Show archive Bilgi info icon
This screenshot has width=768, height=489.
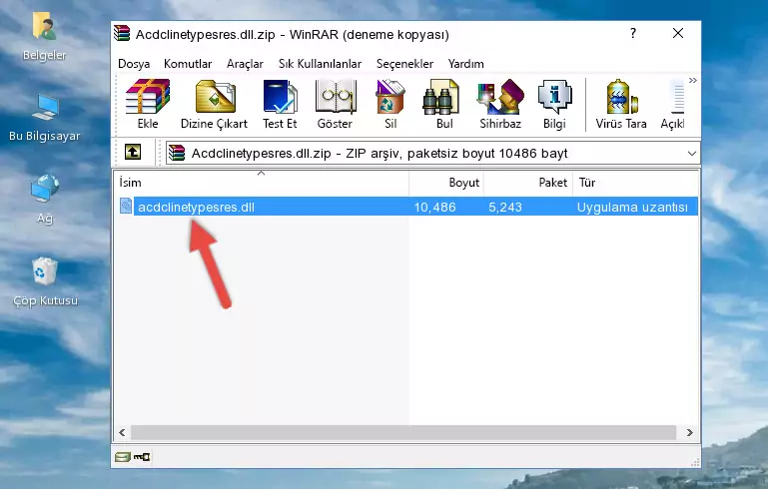pyautogui.click(x=554, y=97)
